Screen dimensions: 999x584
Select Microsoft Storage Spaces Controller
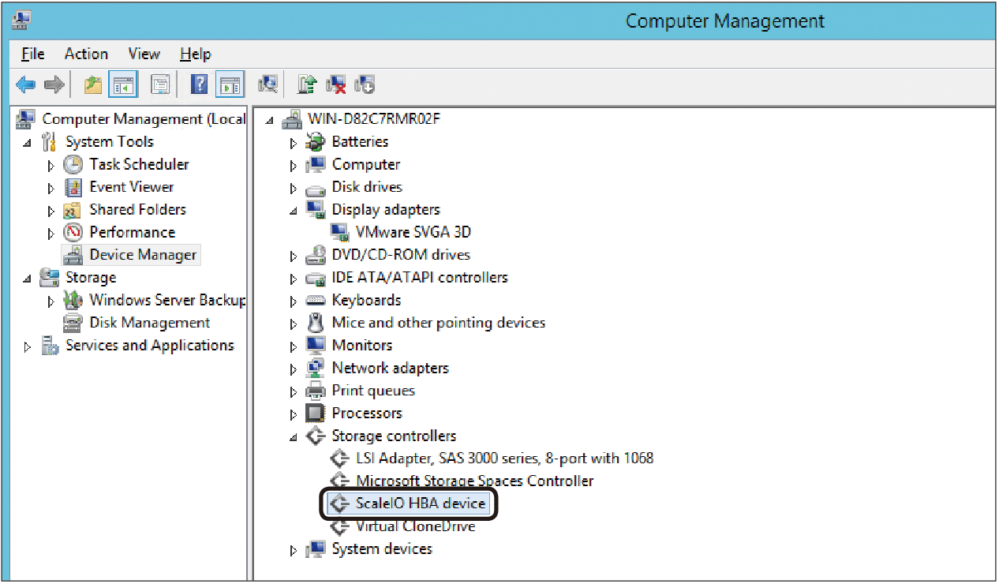tap(475, 481)
